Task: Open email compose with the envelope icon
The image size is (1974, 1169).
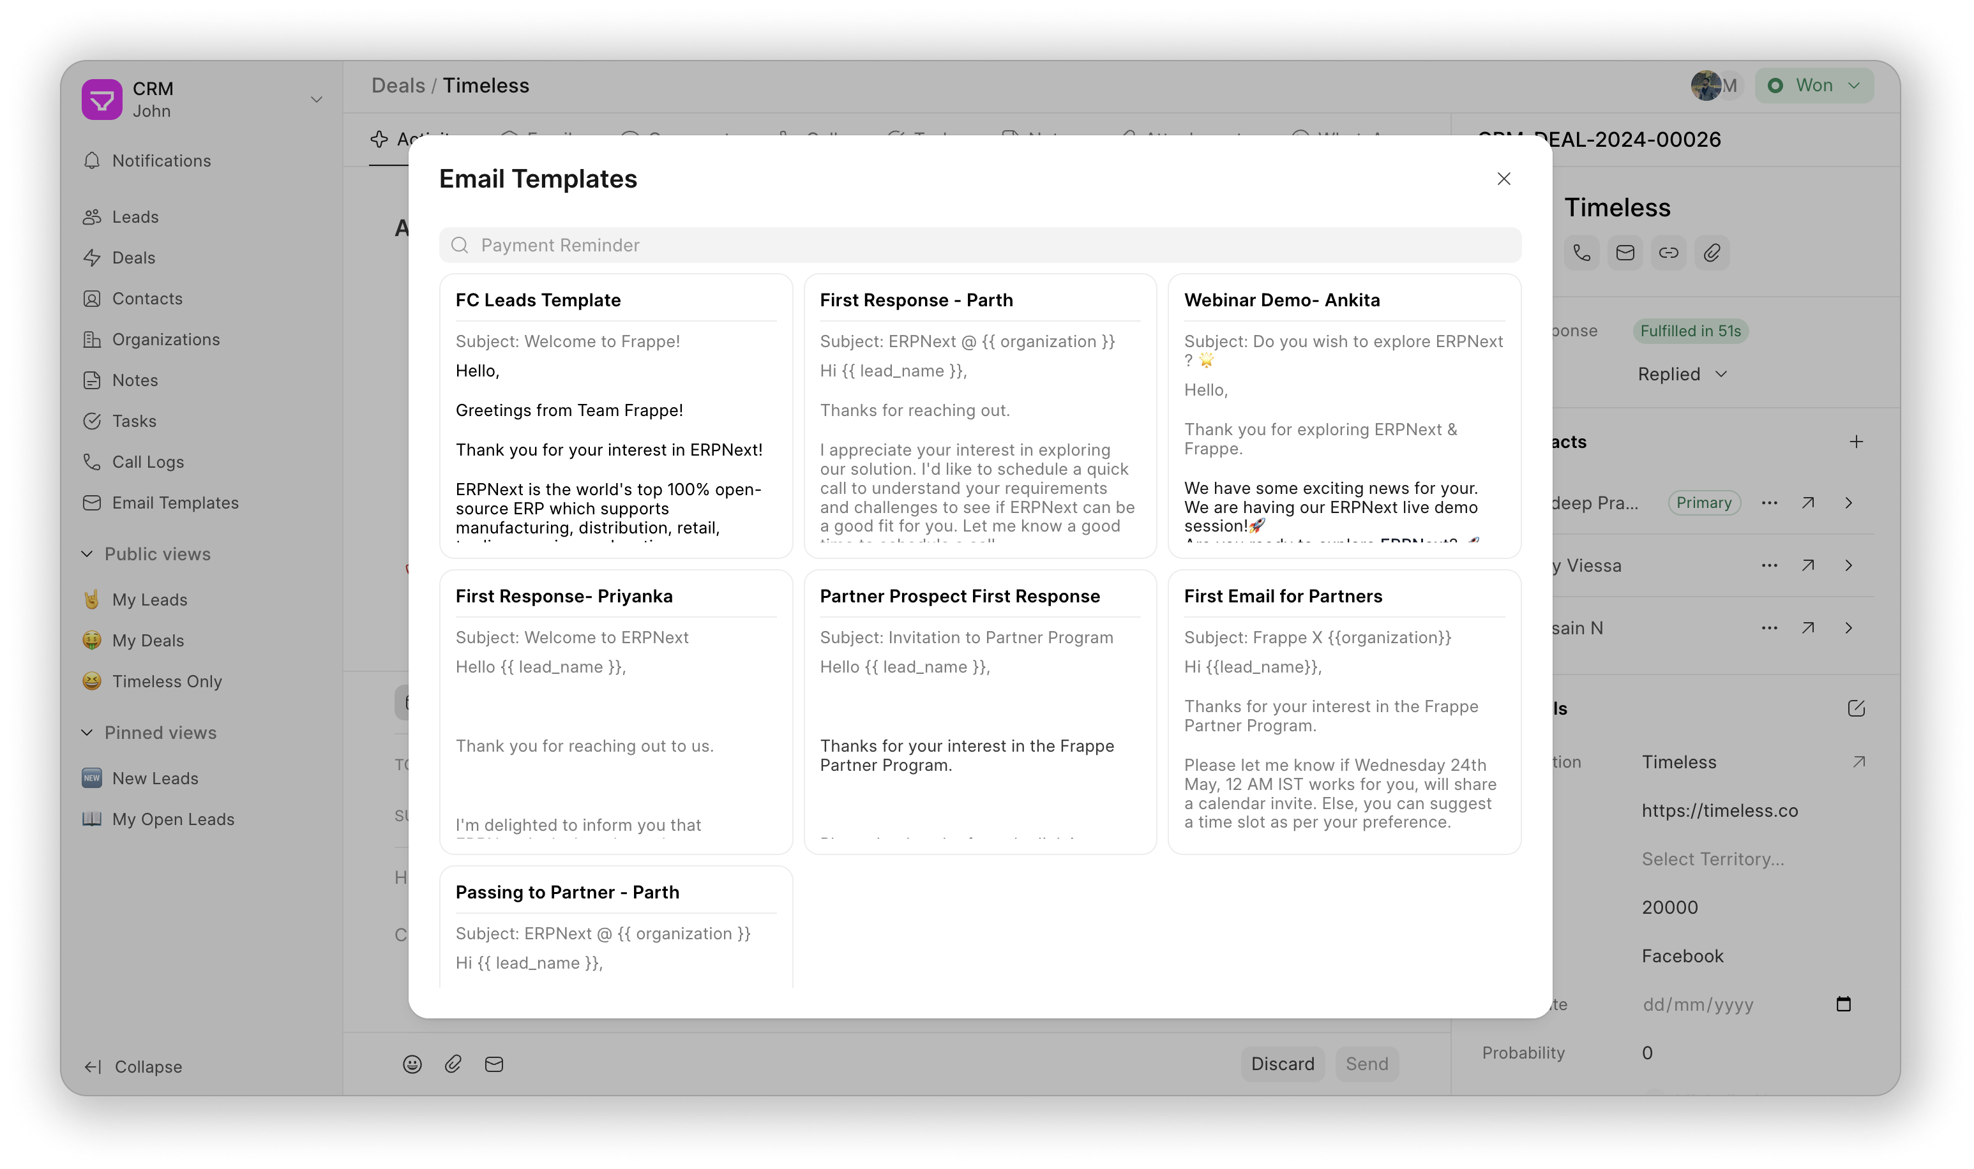Action: [1625, 253]
